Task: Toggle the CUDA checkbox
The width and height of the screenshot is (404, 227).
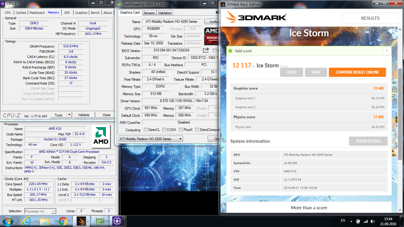Action: [164, 129]
